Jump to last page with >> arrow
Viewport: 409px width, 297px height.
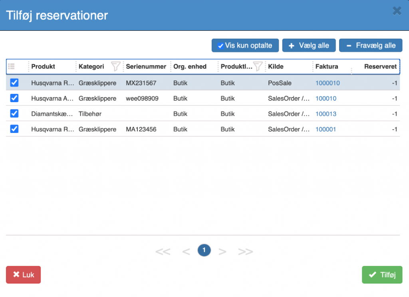point(246,251)
